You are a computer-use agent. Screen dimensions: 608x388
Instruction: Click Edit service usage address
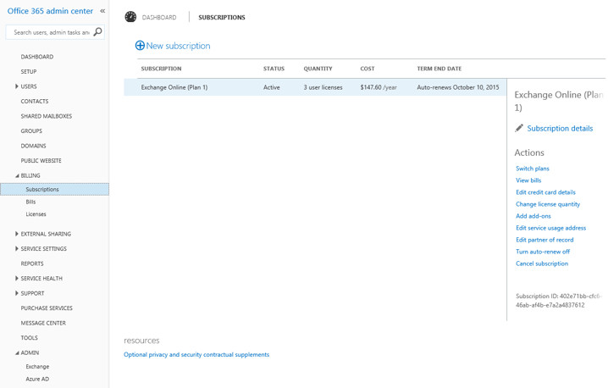pyautogui.click(x=551, y=228)
